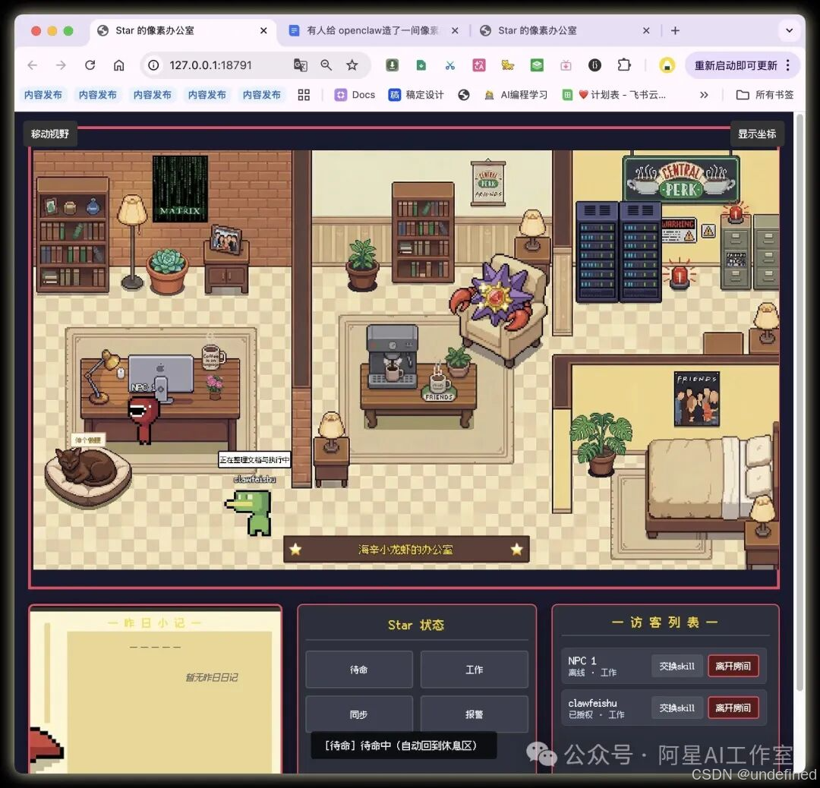Set Star status to 待命
This screenshot has height=788, width=820.
(x=359, y=670)
